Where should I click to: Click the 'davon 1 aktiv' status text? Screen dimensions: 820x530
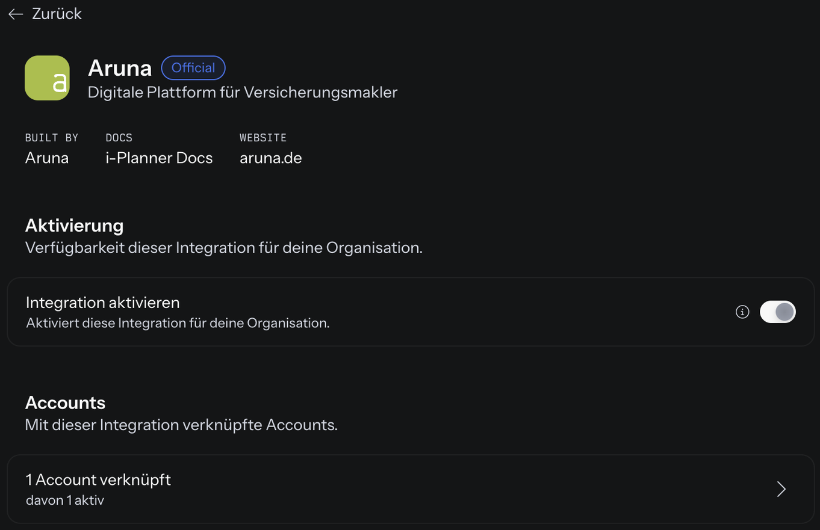coord(65,500)
